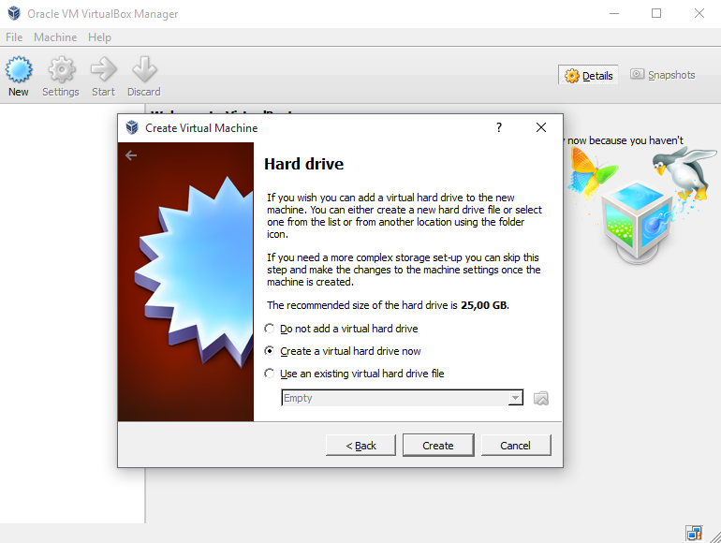Open the File menu
Screen dimensions: 721x543
(x=14, y=37)
